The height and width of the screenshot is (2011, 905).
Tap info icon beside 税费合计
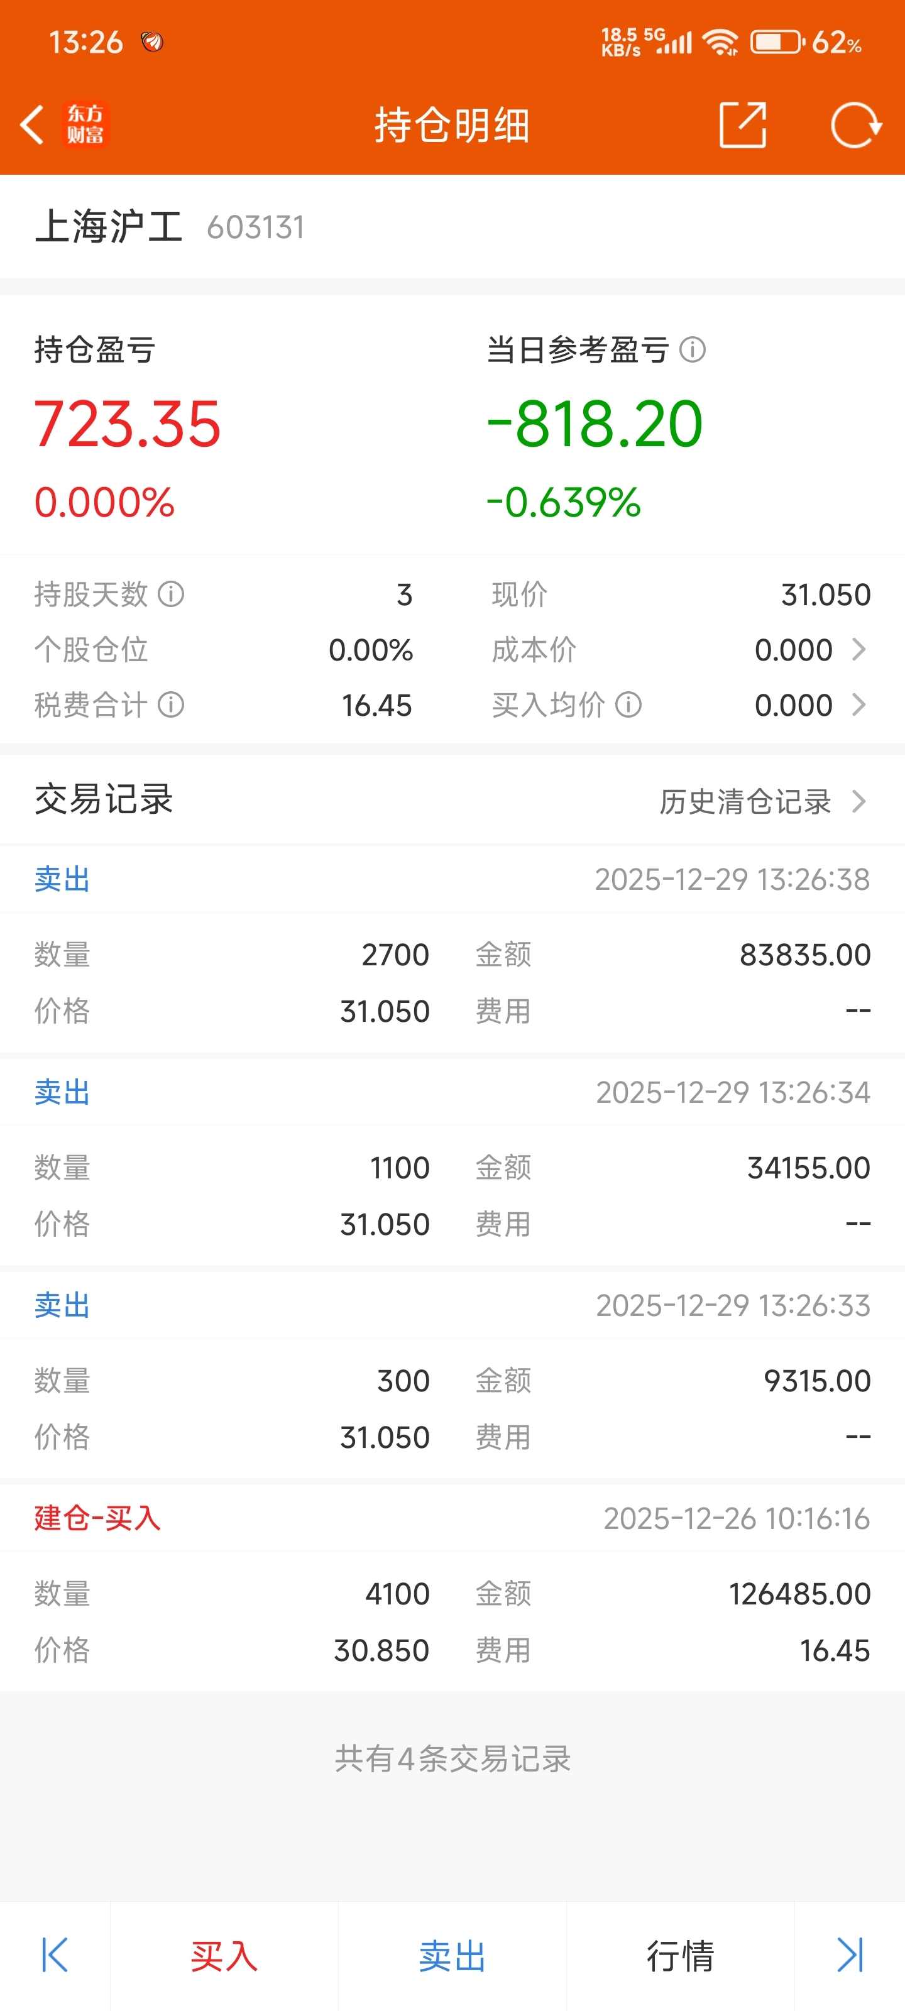(x=171, y=705)
